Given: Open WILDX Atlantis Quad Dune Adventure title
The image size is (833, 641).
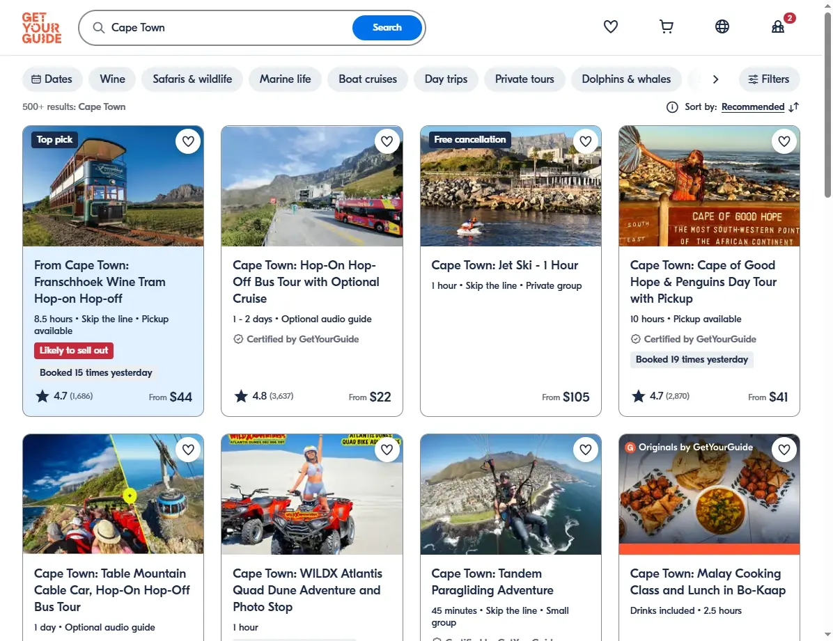Looking at the screenshot, I should tap(308, 590).
